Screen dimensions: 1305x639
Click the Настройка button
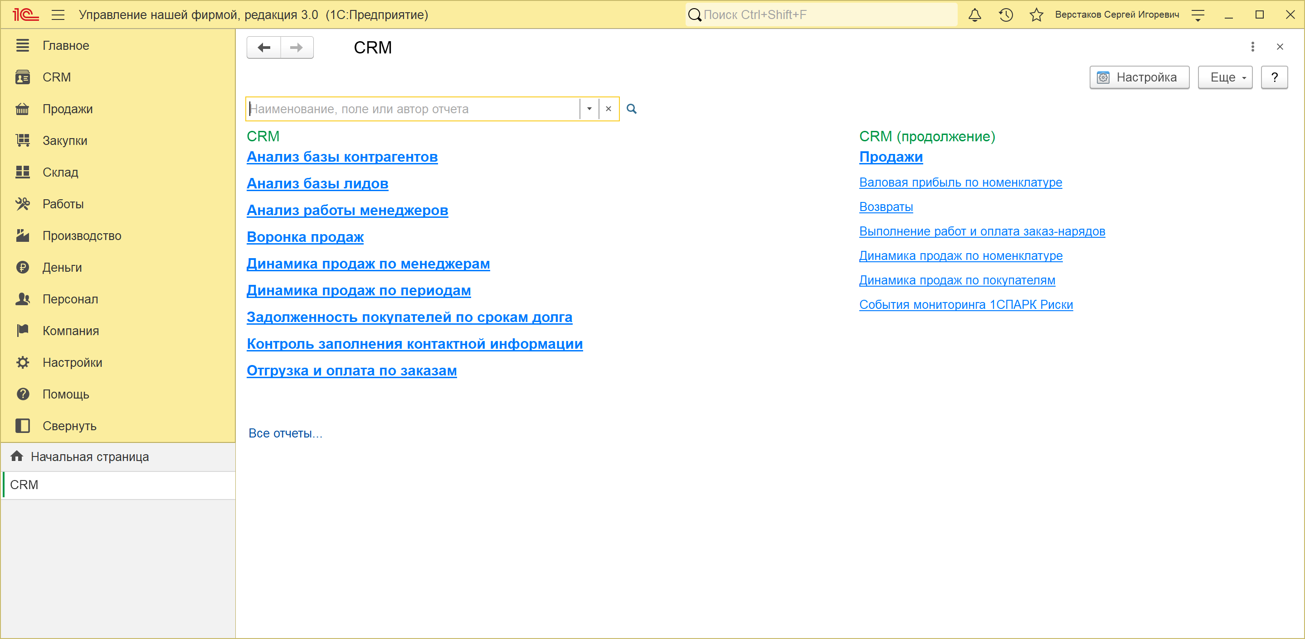(x=1139, y=77)
